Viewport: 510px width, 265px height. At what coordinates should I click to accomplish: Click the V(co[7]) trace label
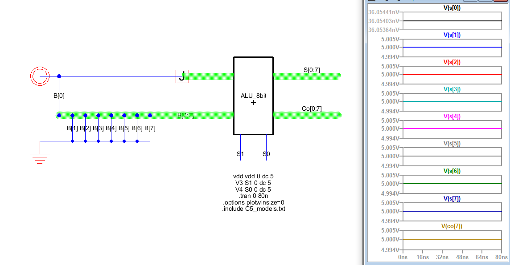click(452, 226)
